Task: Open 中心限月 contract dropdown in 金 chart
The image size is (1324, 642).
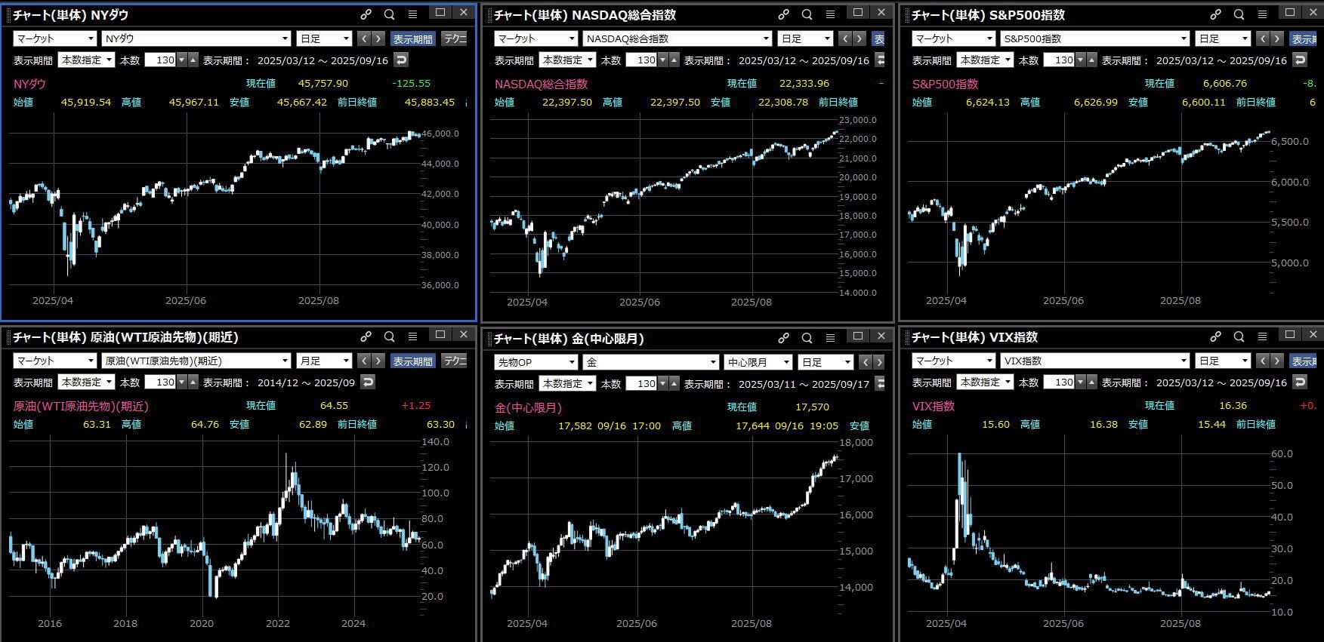Action: click(x=758, y=362)
